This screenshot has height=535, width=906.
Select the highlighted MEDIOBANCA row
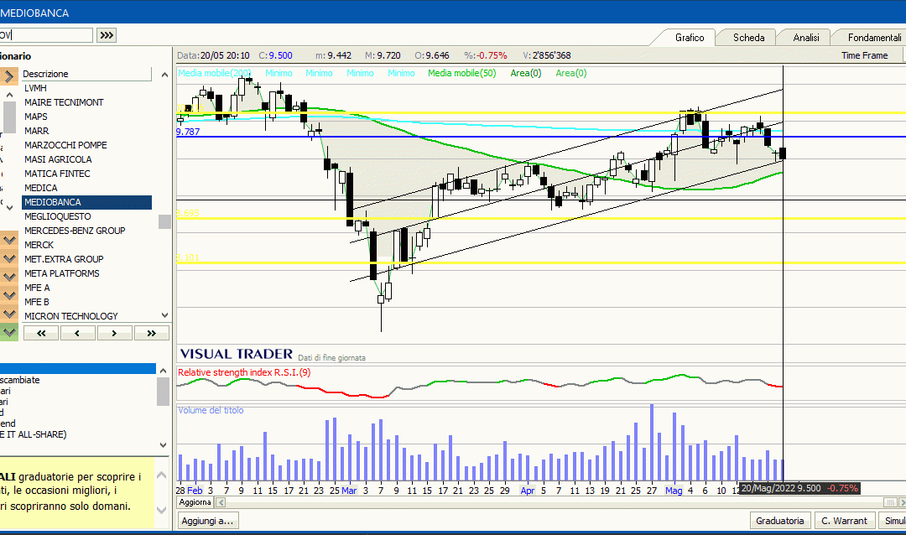[x=86, y=202]
